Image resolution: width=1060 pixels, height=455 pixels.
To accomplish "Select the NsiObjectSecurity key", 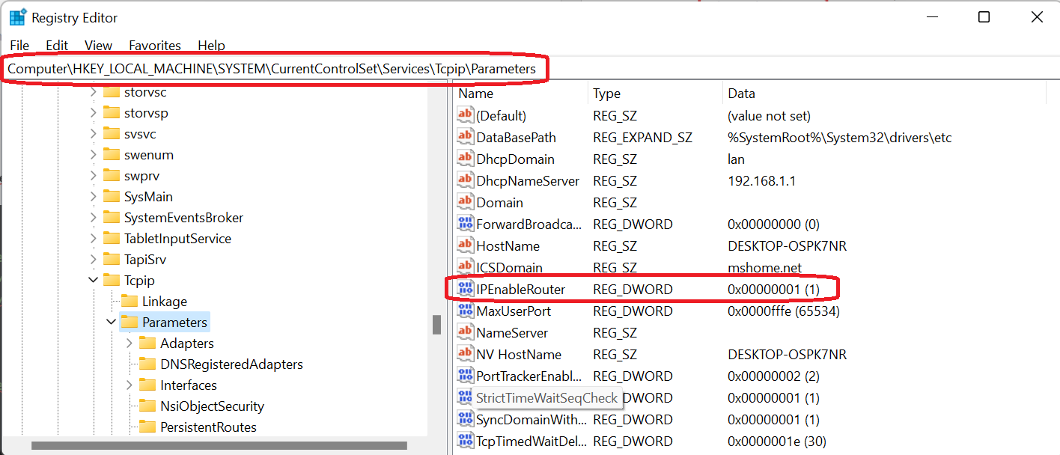I will point(212,406).
